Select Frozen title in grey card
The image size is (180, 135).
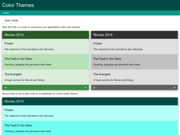(x=98, y=43)
